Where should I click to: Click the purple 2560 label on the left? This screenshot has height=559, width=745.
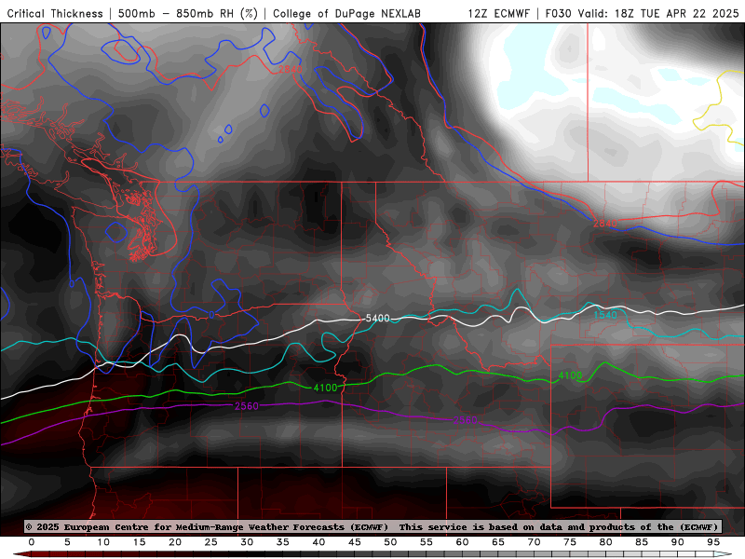pos(247,406)
